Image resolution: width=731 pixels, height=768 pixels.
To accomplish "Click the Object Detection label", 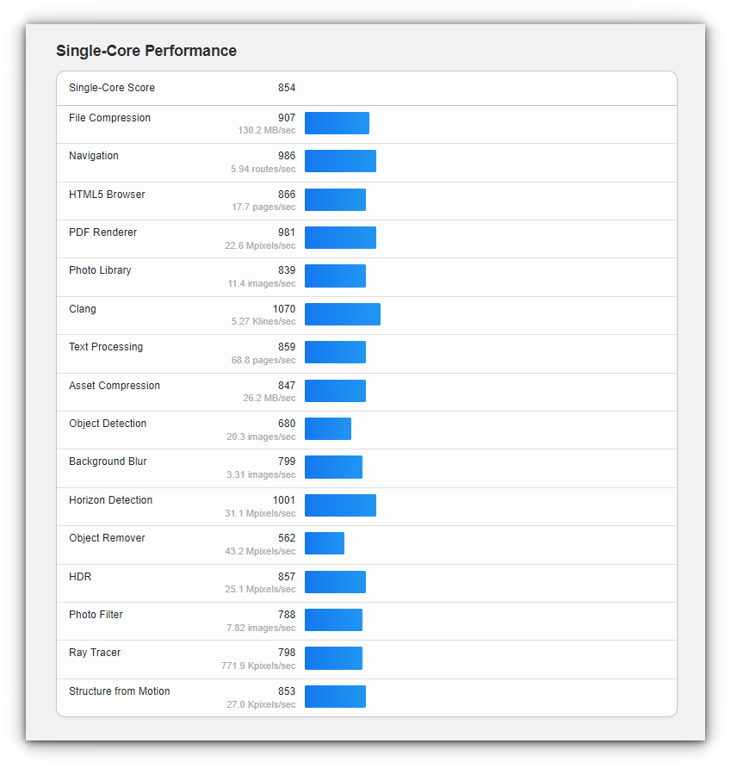I will [x=108, y=424].
